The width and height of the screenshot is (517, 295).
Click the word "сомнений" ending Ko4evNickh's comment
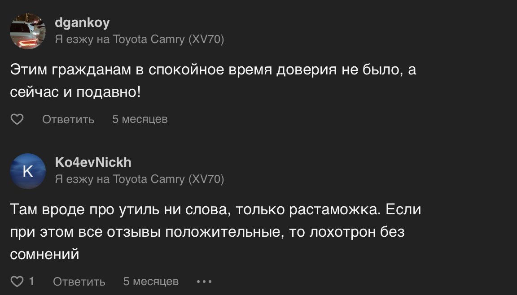[44, 254]
